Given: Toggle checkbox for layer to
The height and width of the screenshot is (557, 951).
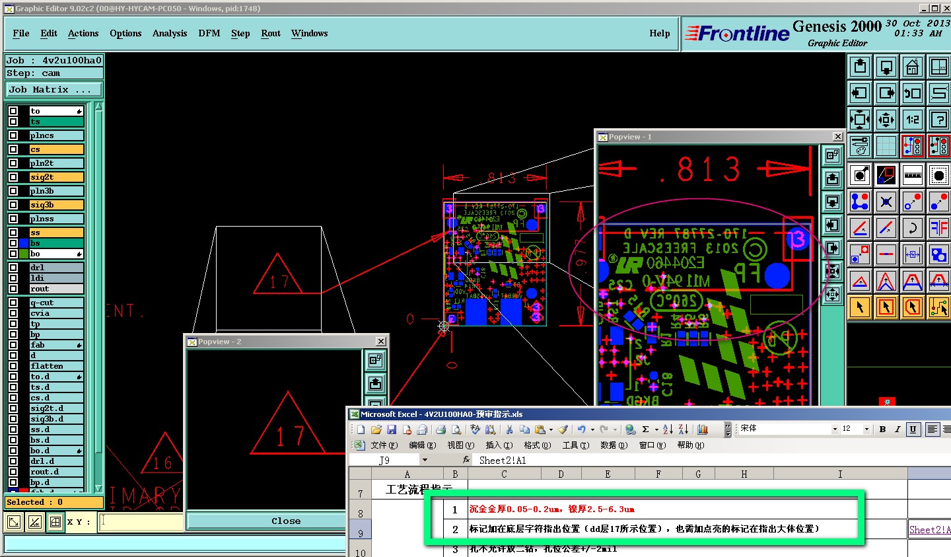Looking at the screenshot, I should (x=13, y=111).
